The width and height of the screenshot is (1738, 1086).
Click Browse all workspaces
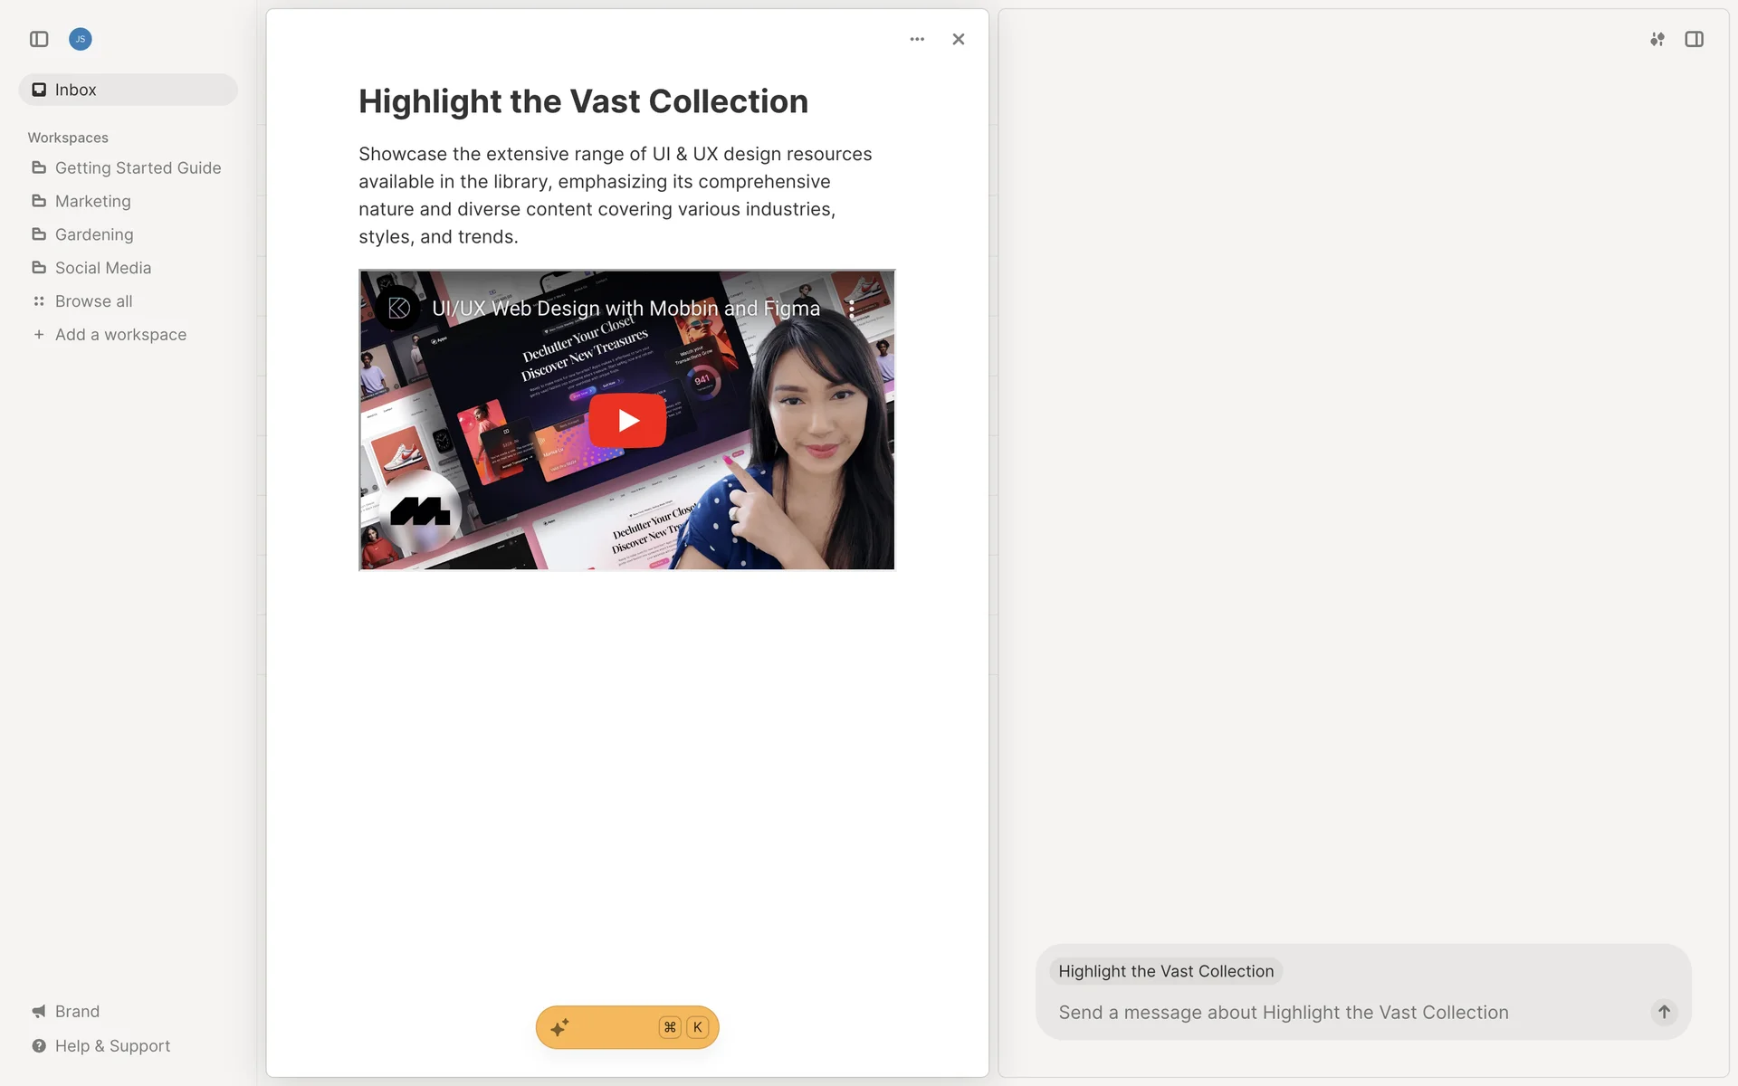point(93,301)
